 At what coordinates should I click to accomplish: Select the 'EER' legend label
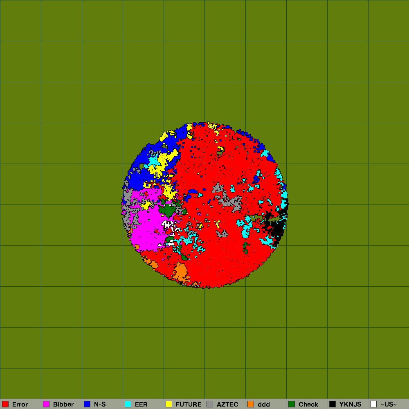141,405
